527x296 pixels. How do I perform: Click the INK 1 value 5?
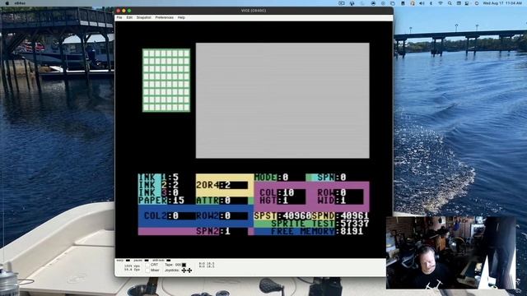175,178
